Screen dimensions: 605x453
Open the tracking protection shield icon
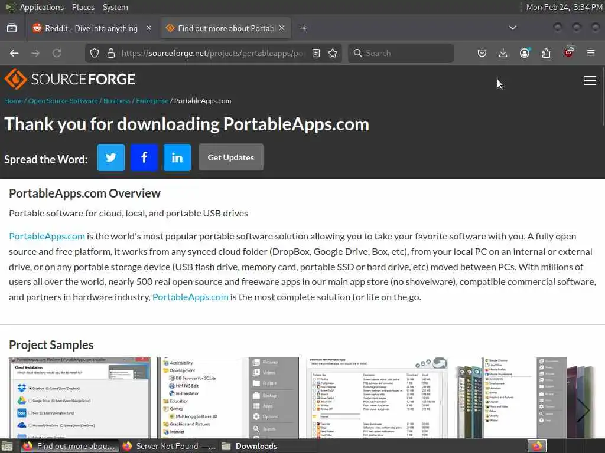(x=95, y=53)
